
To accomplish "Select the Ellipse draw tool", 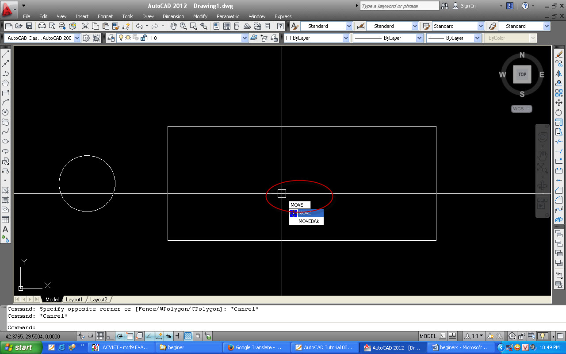I will tap(5, 142).
